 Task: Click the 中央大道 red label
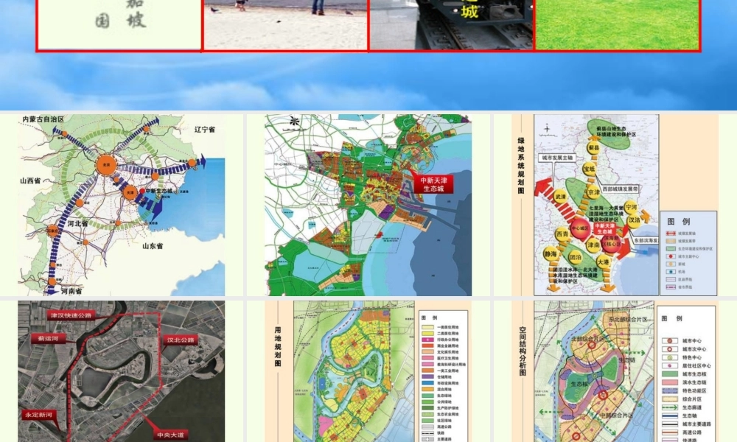click(x=170, y=435)
